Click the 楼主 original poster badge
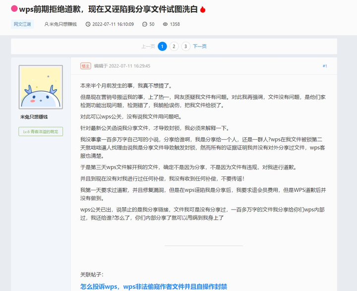This screenshot has height=291, width=357. [x=86, y=66]
